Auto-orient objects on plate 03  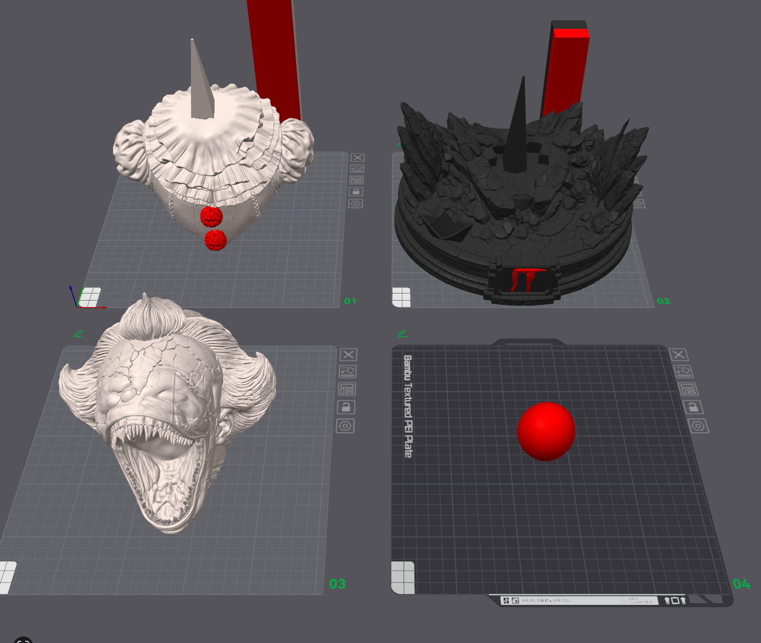pyautogui.click(x=348, y=372)
